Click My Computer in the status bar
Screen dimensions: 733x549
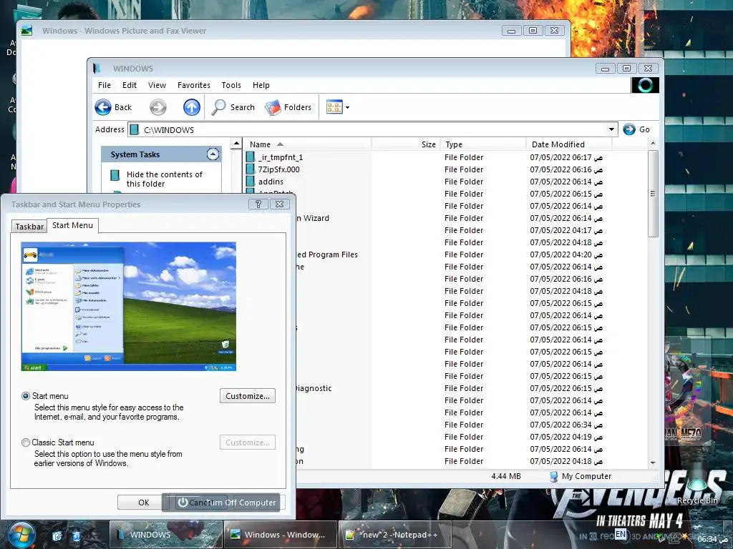coord(581,476)
